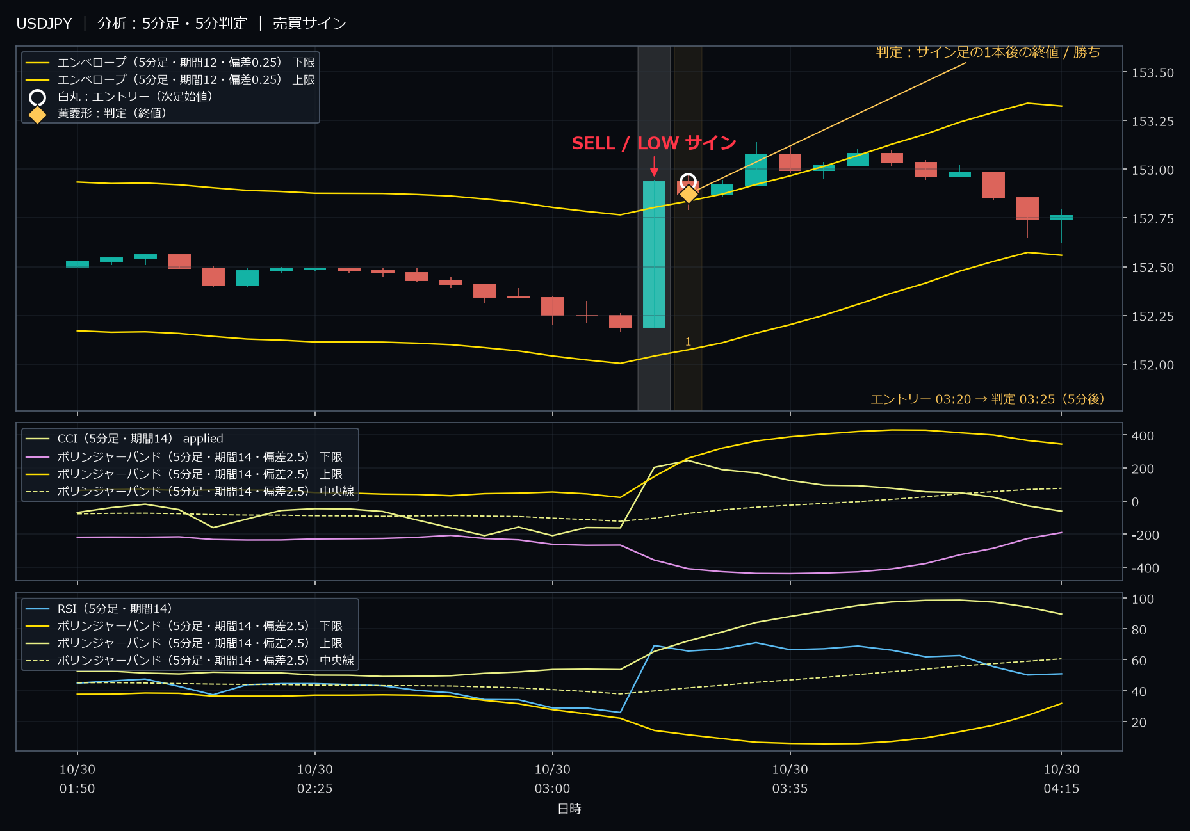Click the 白丸:エントリー(次足始値) legend text

[135, 97]
